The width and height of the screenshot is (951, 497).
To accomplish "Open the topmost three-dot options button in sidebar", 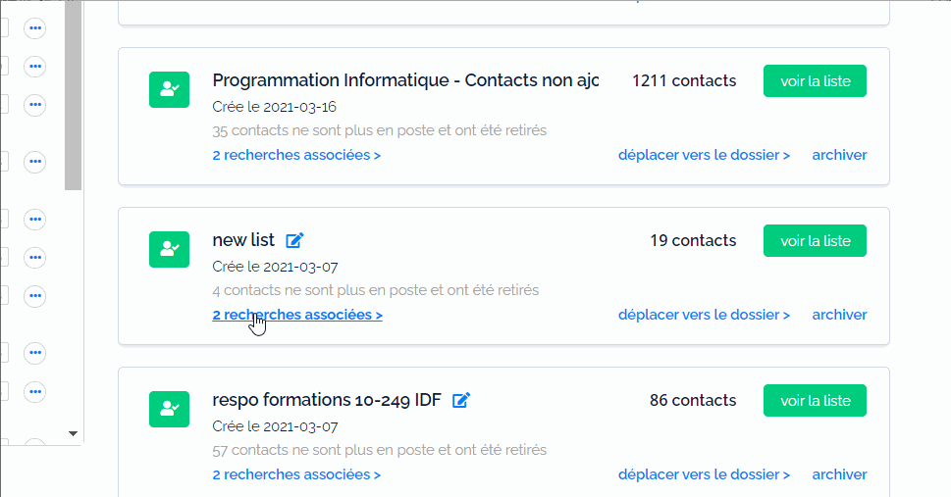I will click(35, 28).
